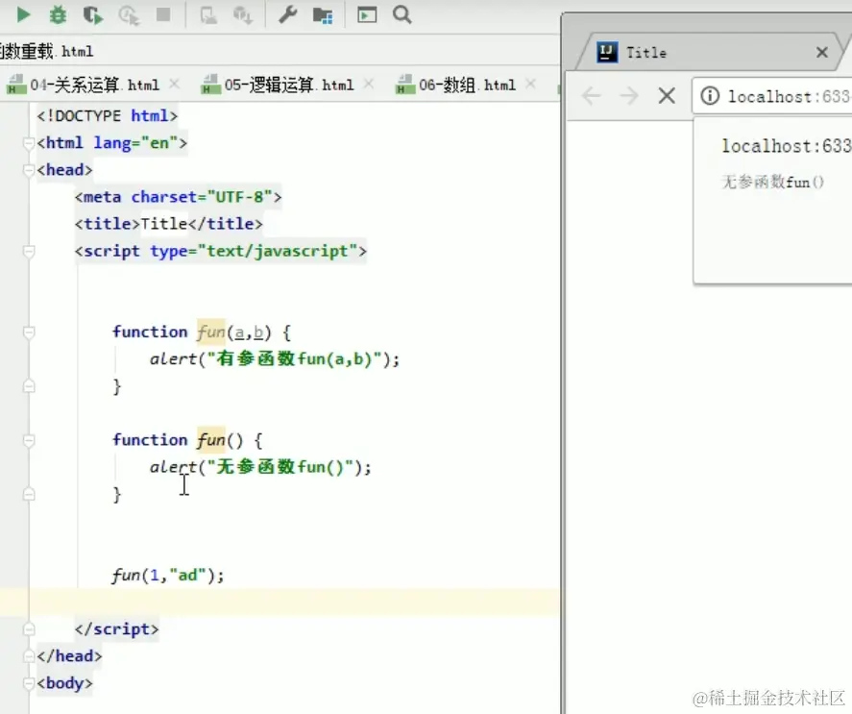This screenshot has height=714, width=852.
Task: Click the alert "无参函数fun()" string
Action: tap(280, 467)
